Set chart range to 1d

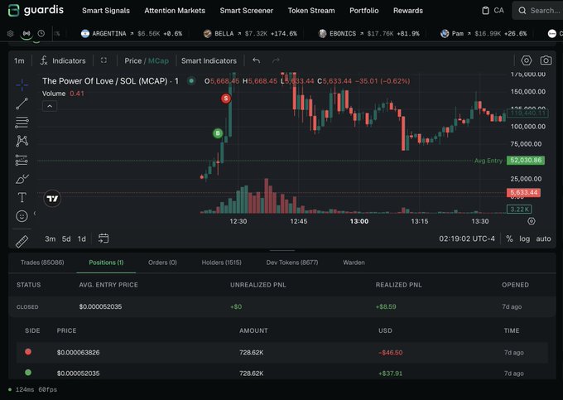tap(82, 239)
